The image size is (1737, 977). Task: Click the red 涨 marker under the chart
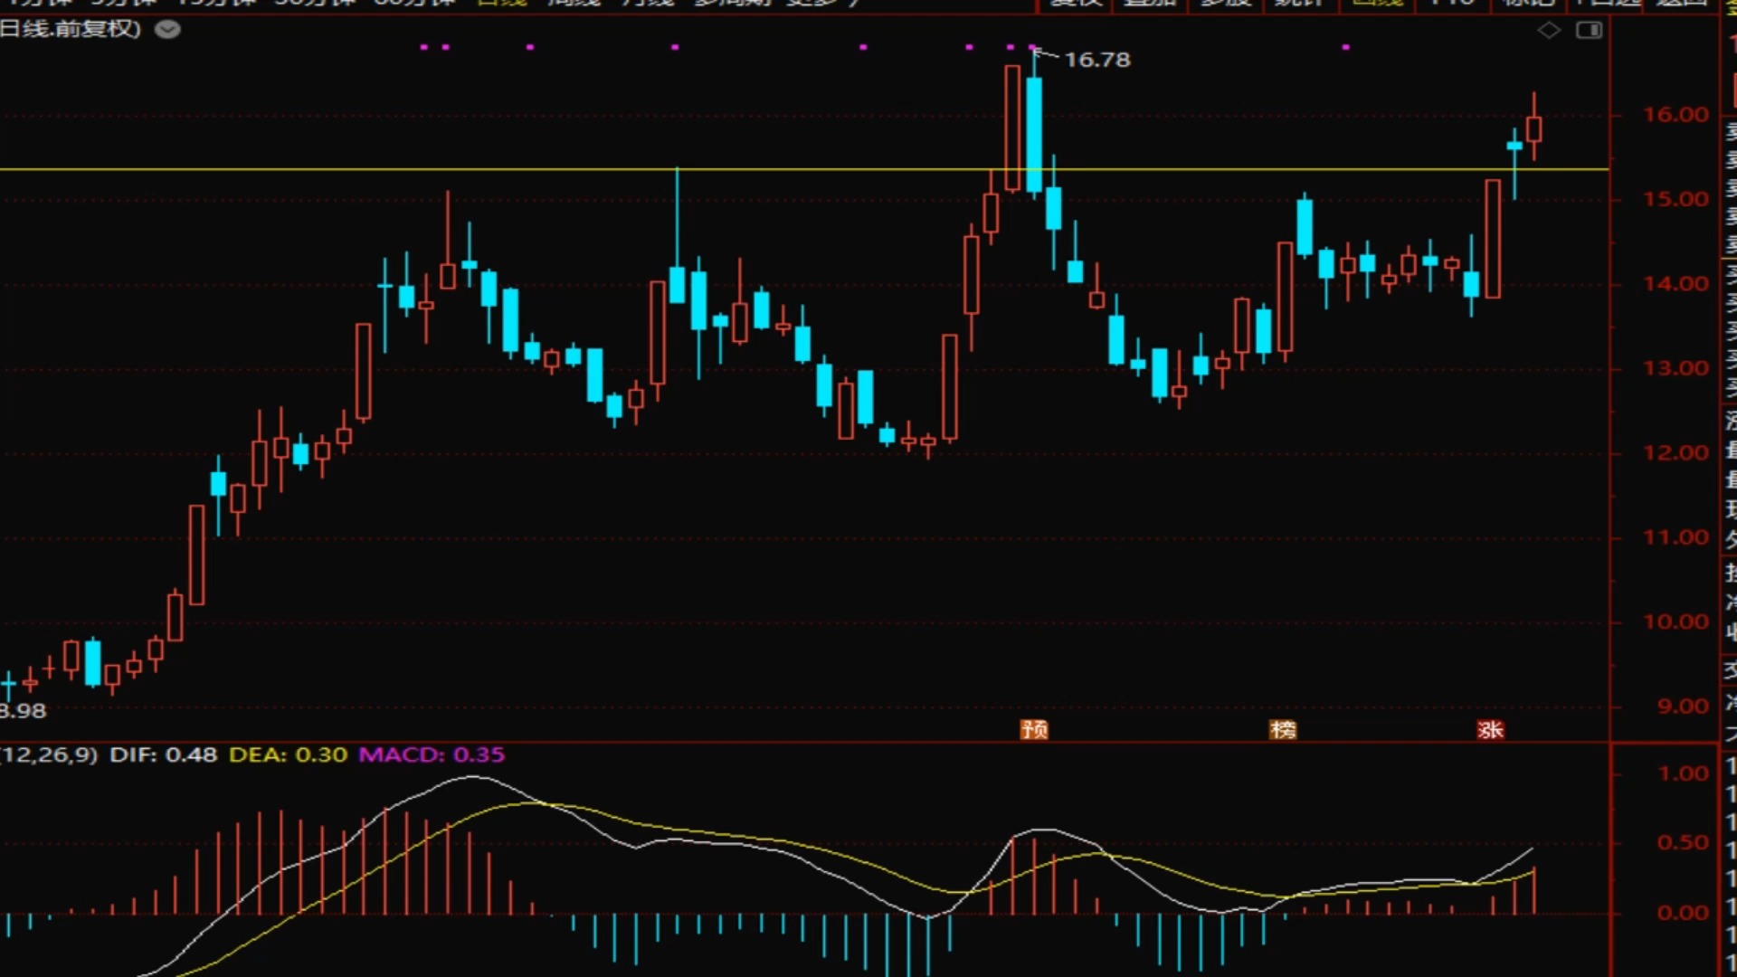(x=1490, y=729)
